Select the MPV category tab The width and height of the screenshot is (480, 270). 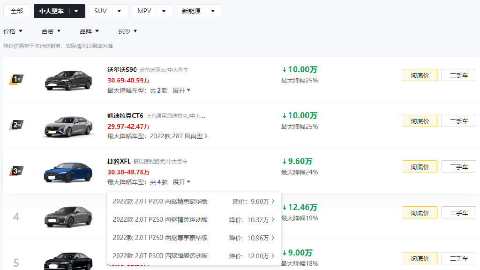[144, 11]
